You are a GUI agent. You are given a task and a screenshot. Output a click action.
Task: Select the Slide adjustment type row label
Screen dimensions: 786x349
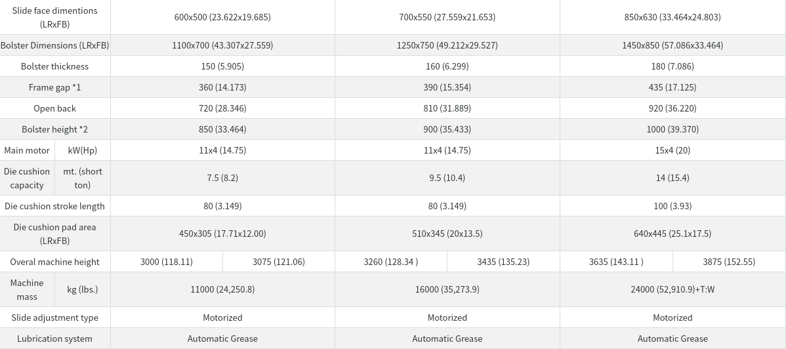(55, 318)
